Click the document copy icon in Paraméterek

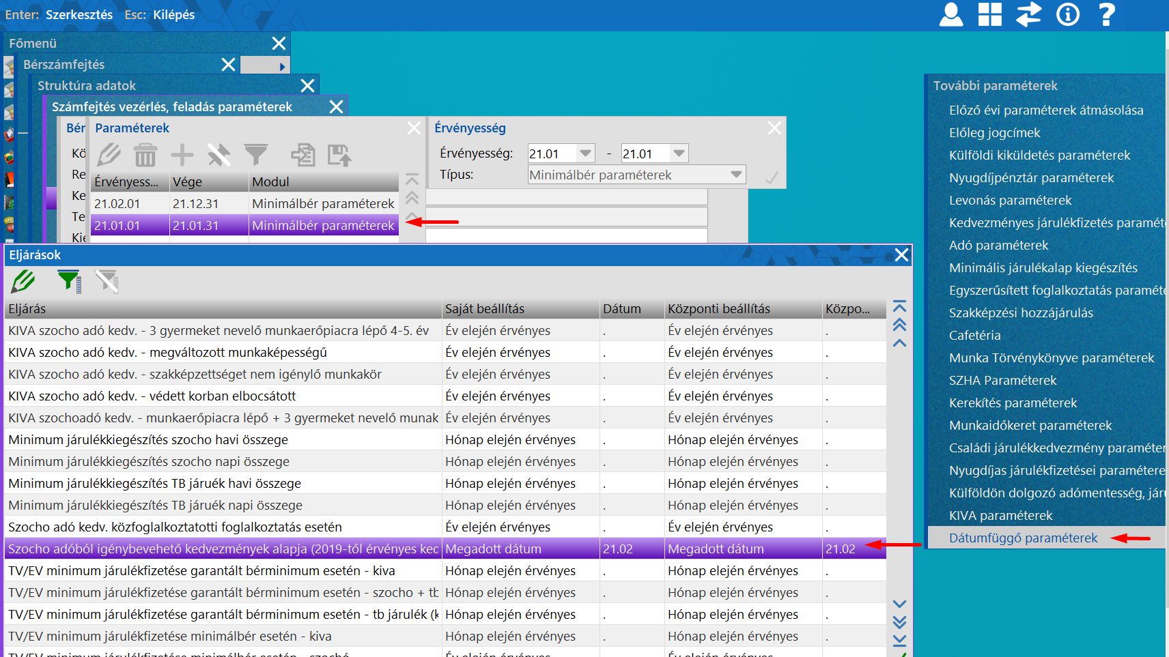pyautogui.click(x=302, y=155)
